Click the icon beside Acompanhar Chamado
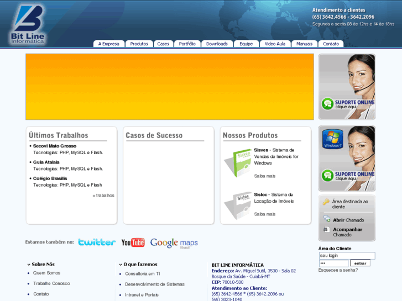The width and height of the screenshot is (402, 301). coord(326,230)
